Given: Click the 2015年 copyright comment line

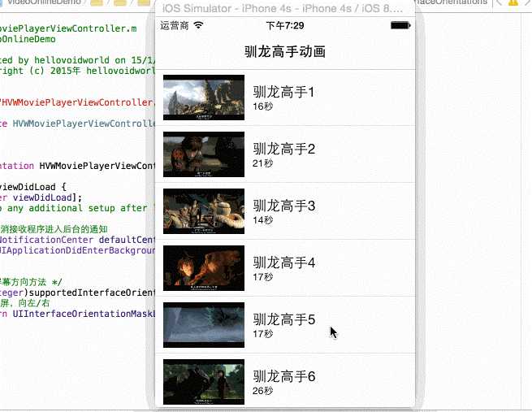Looking at the screenshot, I should [x=77, y=71].
